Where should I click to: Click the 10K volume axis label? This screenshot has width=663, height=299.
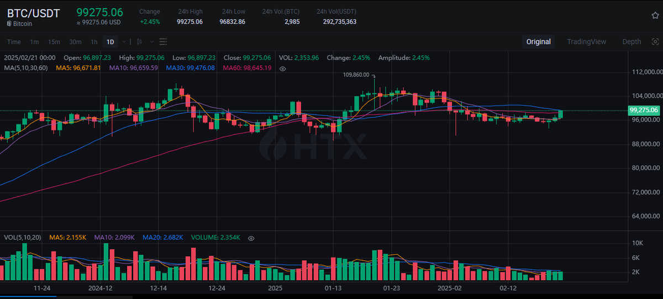637,243
